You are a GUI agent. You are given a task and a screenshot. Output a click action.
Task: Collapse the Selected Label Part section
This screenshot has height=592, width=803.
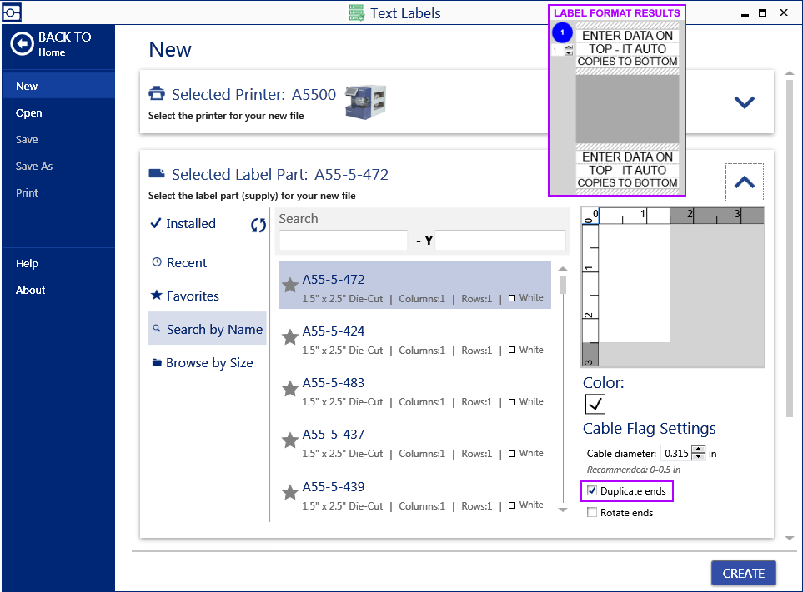(744, 182)
